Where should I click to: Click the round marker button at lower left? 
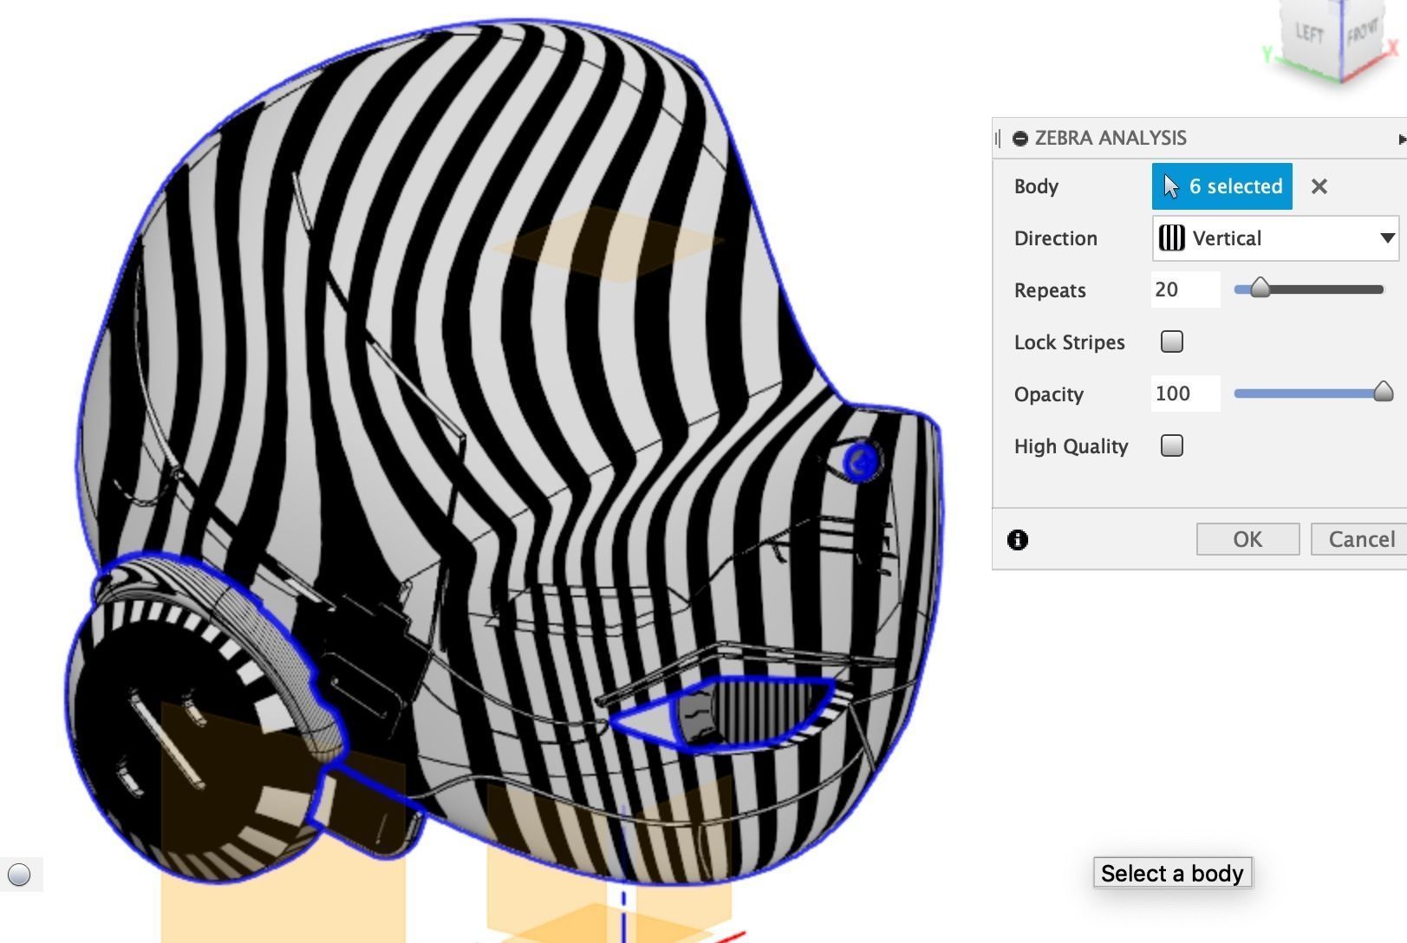pos(19,875)
